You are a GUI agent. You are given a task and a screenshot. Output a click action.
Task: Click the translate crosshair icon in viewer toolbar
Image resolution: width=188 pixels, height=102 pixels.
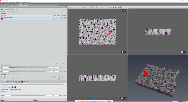(74, 7)
